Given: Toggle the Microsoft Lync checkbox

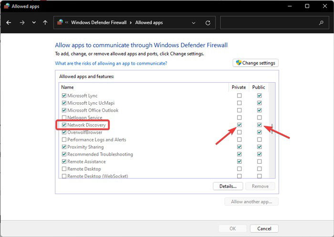Looking at the screenshot, I should (x=64, y=96).
